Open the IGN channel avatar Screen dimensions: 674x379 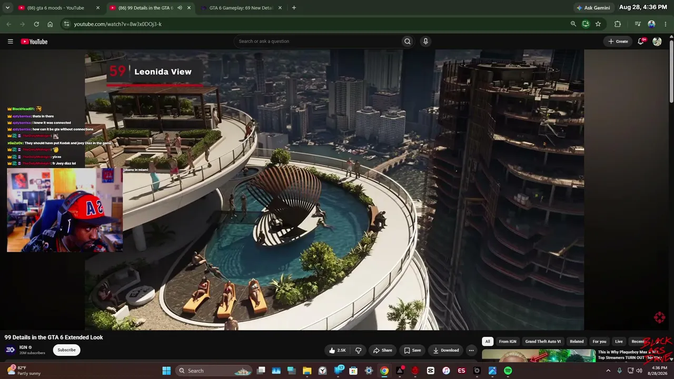coord(11,350)
